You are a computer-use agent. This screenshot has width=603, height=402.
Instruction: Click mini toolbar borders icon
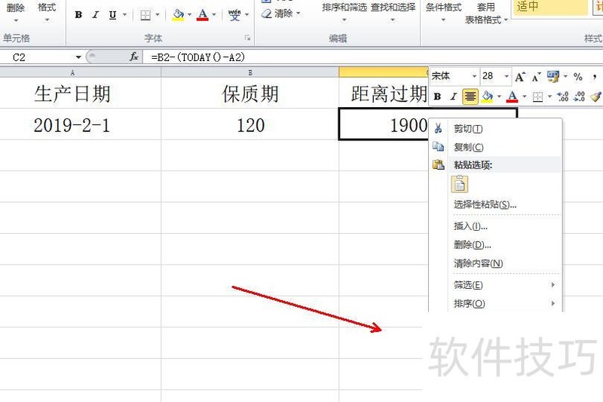point(537,97)
